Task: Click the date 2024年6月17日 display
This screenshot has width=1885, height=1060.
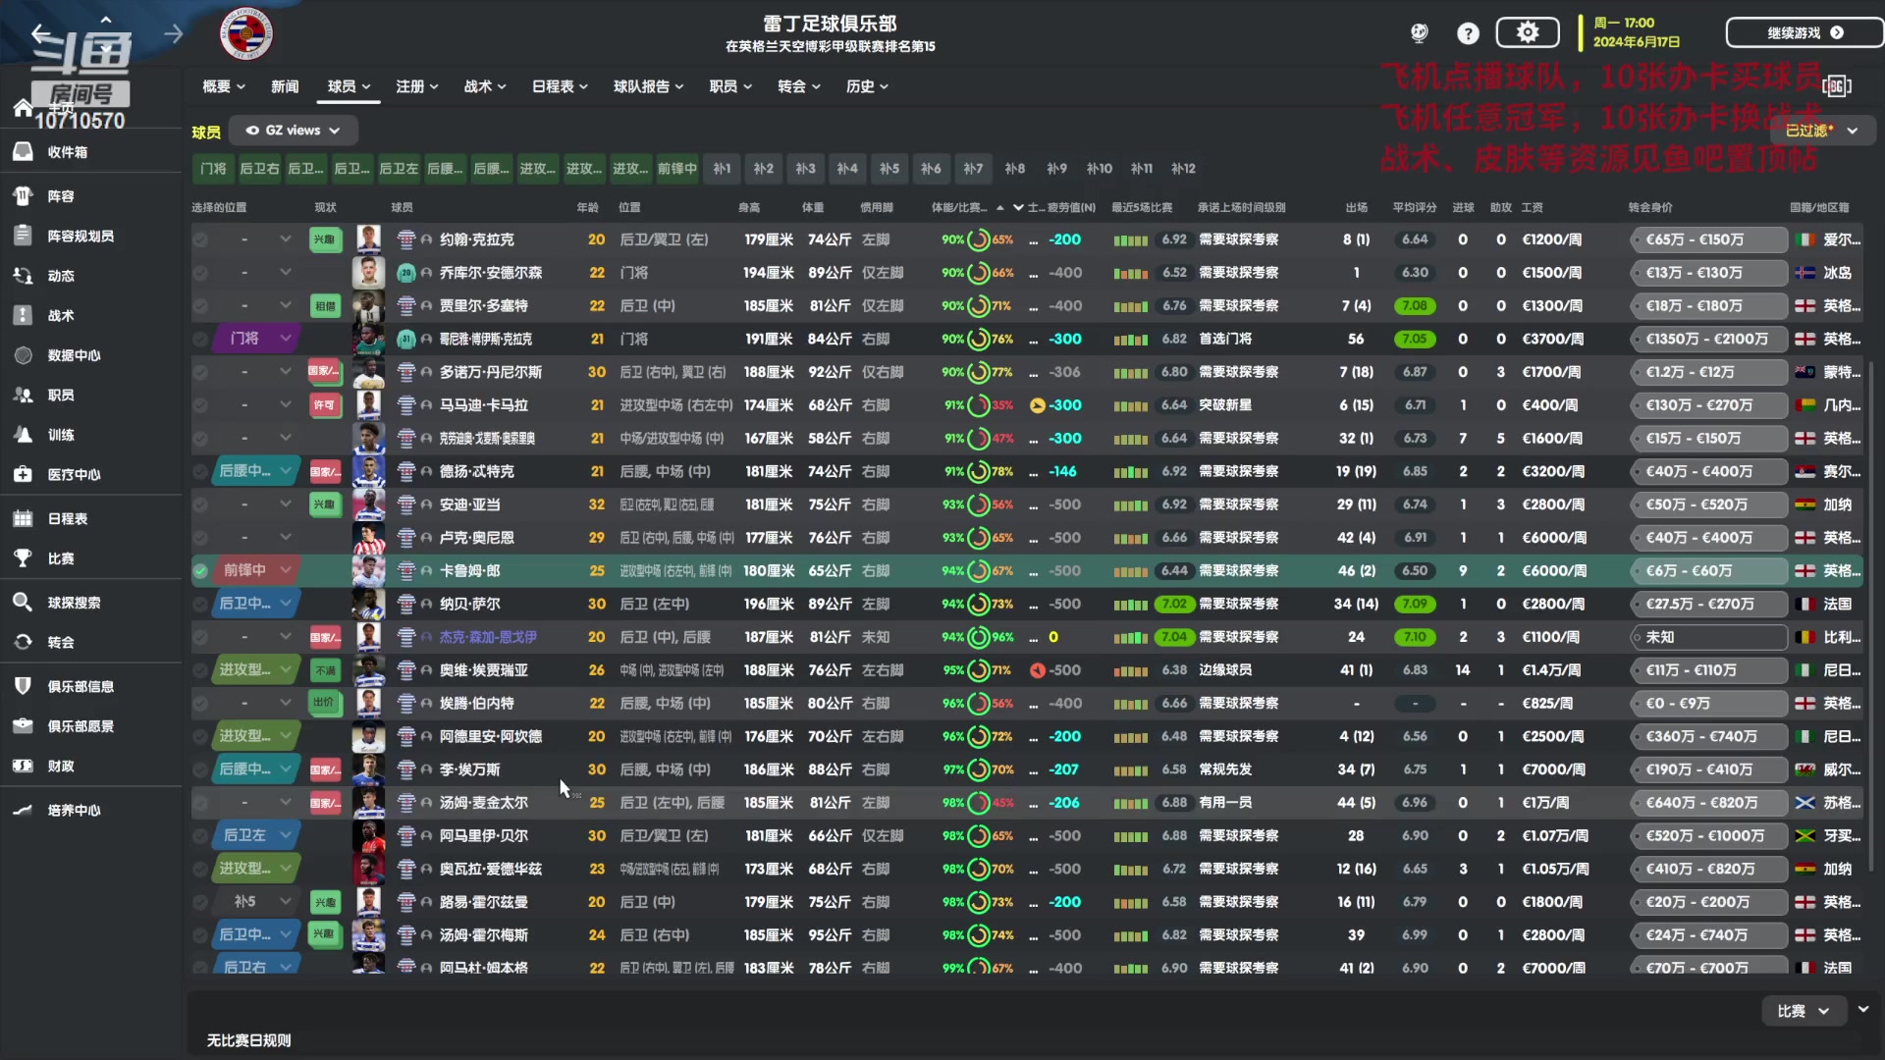Action: [1636, 42]
